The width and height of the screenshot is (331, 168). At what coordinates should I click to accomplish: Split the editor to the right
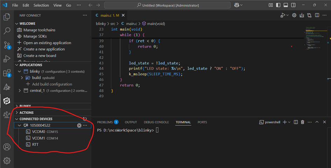pyautogui.click(x=317, y=15)
